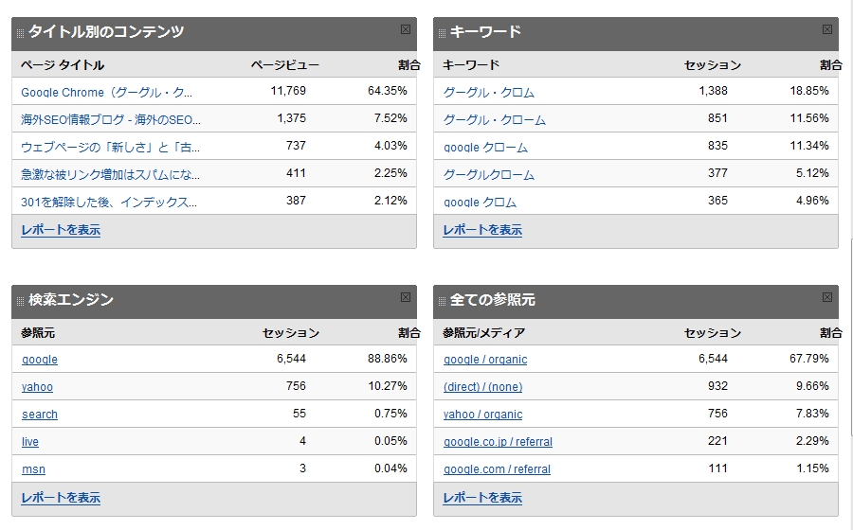
Task: Open the google / organic referral source
Action: (485, 360)
